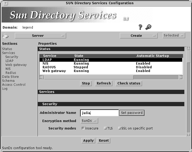Select the Web gateway row in status table
The height and width of the screenshot is (152, 192).
[111, 71]
